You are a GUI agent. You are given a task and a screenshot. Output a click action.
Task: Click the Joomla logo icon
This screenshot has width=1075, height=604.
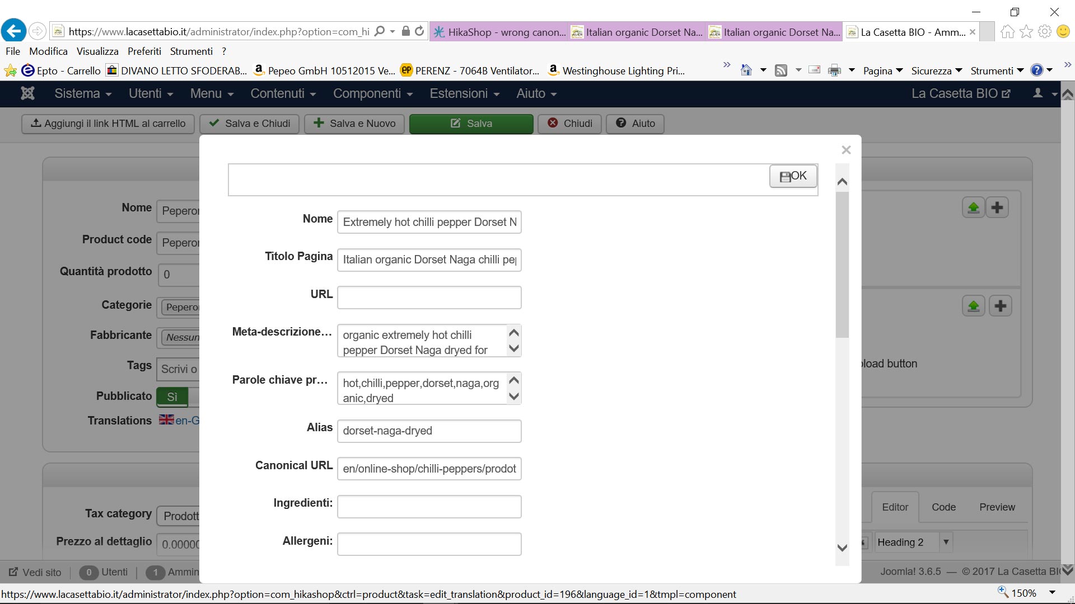(27, 93)
